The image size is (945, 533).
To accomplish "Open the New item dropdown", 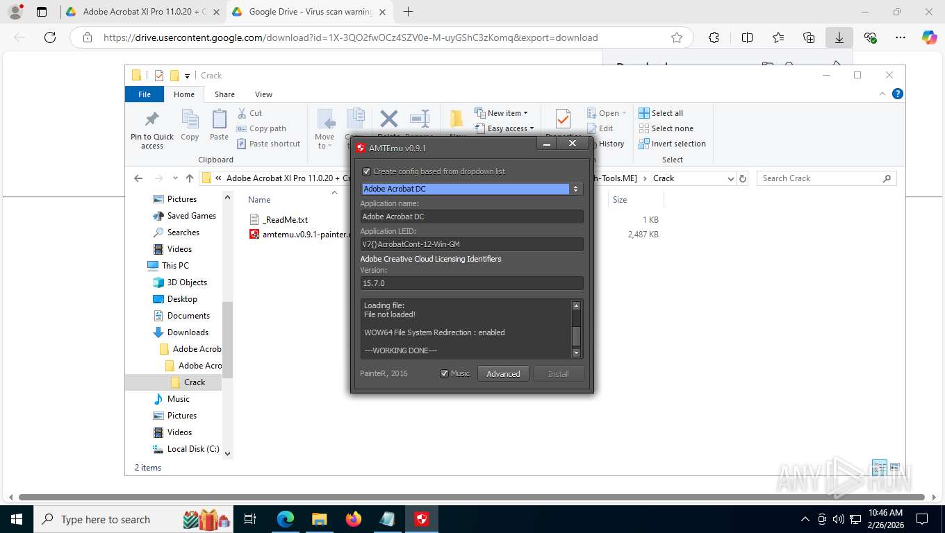I will coord(502,113).
